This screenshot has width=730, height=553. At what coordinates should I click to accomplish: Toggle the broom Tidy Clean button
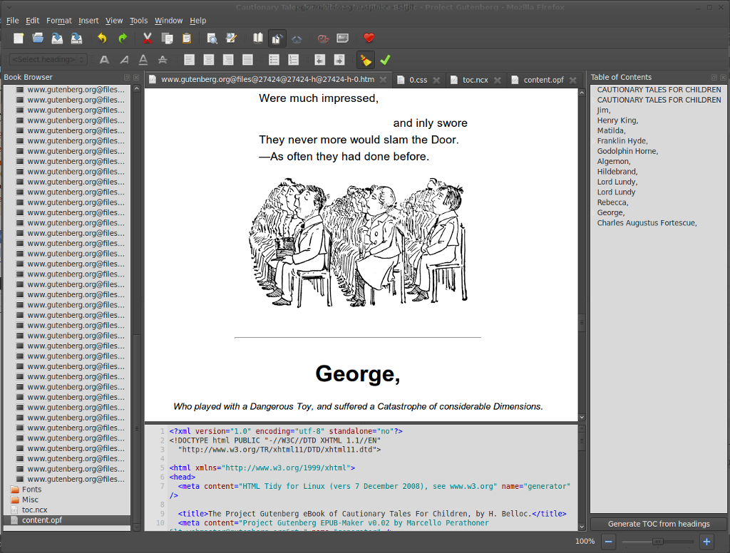(366, 60)
